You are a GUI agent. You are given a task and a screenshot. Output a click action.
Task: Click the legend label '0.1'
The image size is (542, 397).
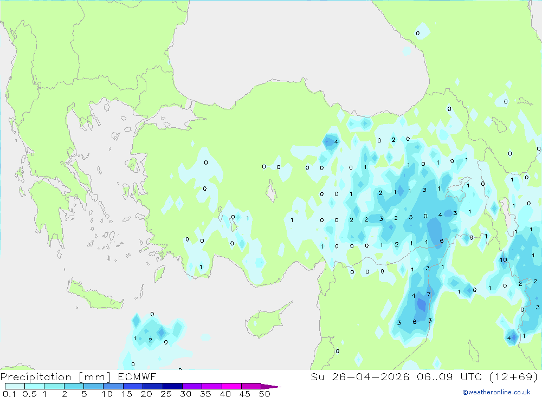point(9,394)
